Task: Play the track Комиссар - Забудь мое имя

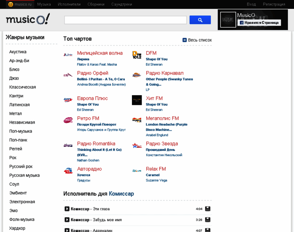Action: coord(67,220)
